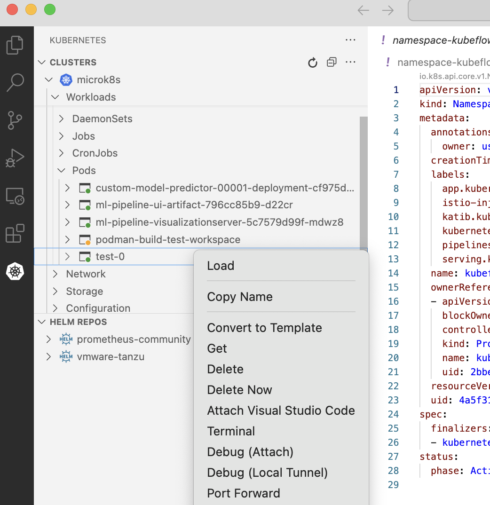Expand the Network tree item

pos(55,274)
